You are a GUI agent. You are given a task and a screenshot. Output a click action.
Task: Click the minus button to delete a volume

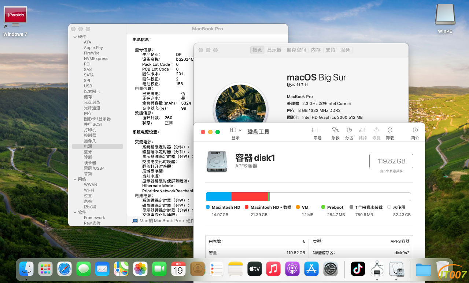(322, 130)
